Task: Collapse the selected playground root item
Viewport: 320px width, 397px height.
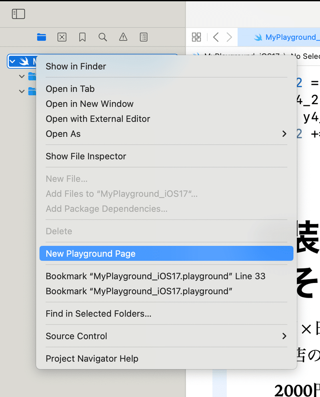Action: pos(12,61)
